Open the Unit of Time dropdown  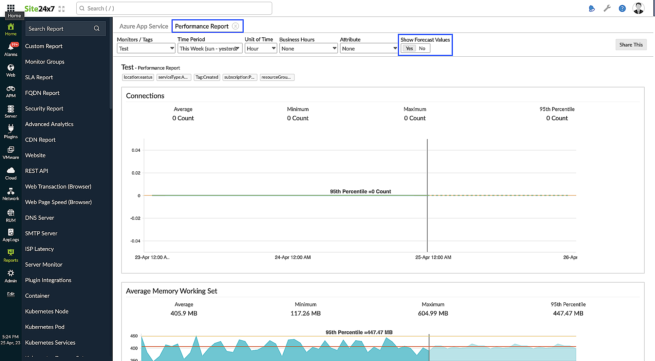pyautogui.click(x=261, y=48)
